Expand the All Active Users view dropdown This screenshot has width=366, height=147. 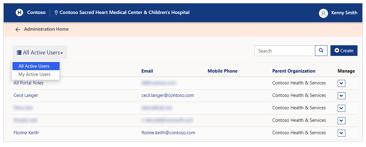tap(40, 53)
